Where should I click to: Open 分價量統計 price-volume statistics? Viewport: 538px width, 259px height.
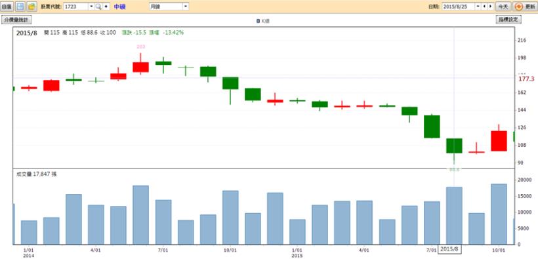tap(17, 20)
